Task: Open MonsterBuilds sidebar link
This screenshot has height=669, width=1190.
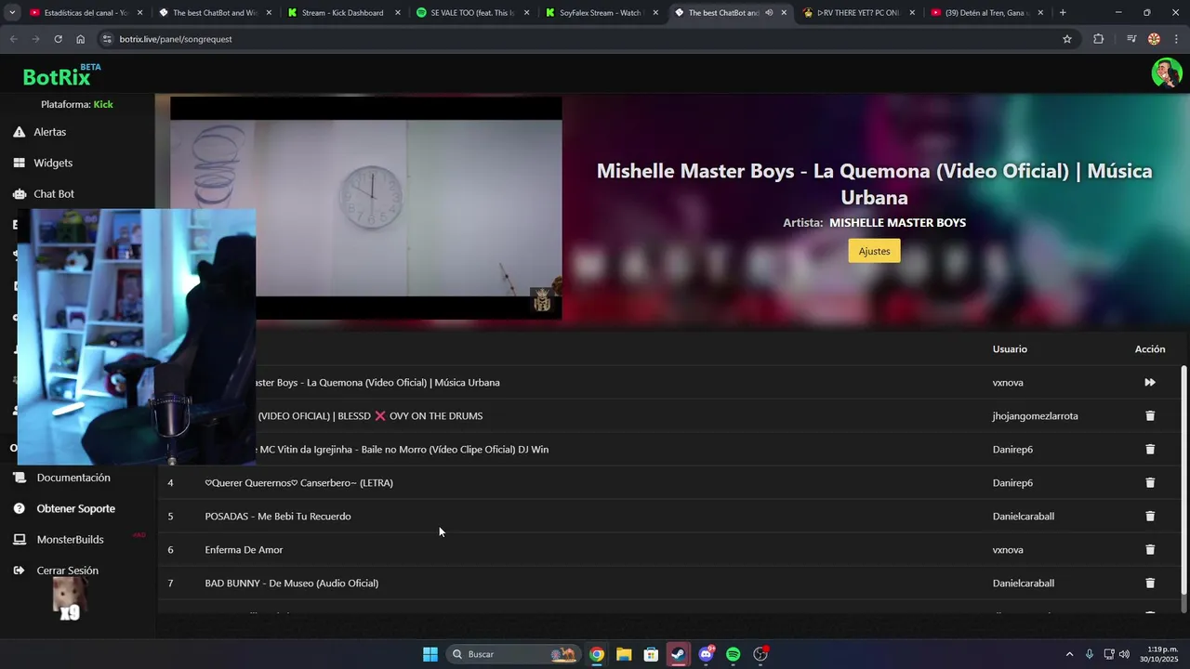Action: pyautogui.click(x=70, y=539)
